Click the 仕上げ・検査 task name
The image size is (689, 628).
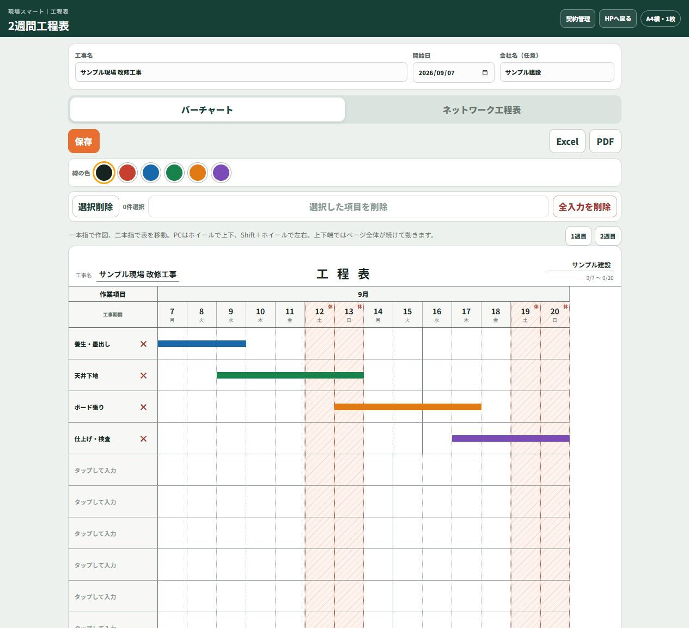pyautogui.click(x=93, y=439)
